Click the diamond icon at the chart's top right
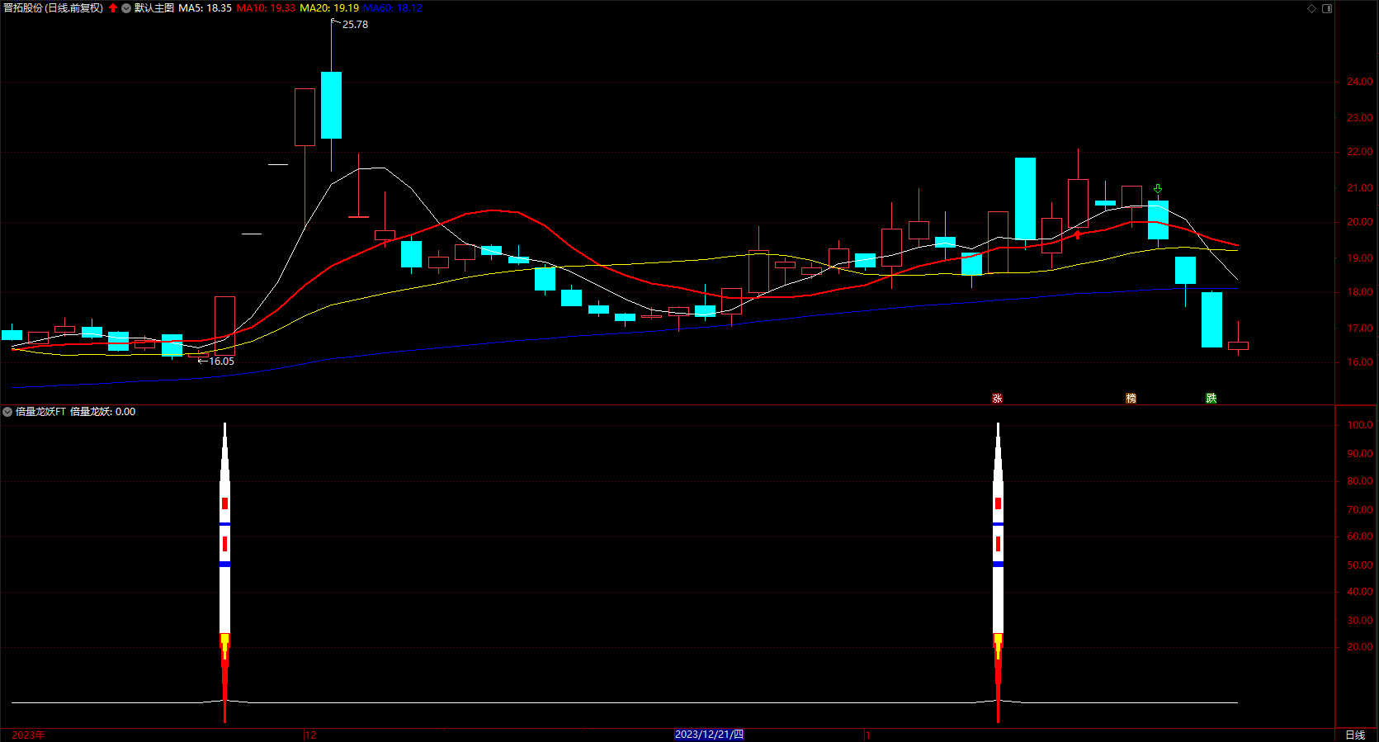This screenshot has width=1379, height=742. pos(1312,8)
